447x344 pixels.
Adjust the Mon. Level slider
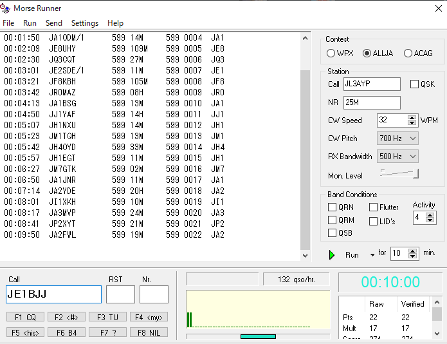pyautogui.click(x=415, y=173)
